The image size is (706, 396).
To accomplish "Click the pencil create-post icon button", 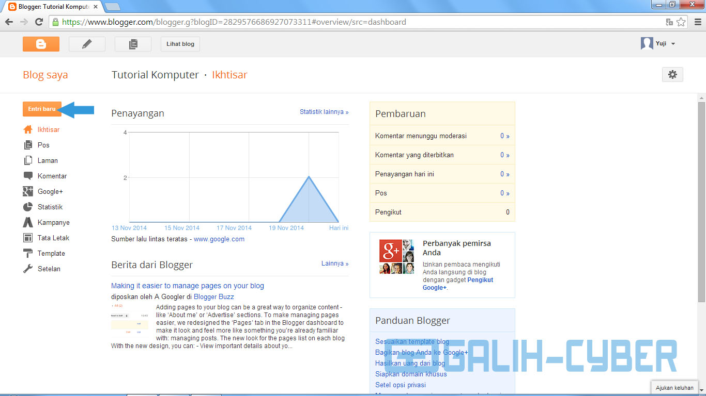I will (x=87, y=44).
